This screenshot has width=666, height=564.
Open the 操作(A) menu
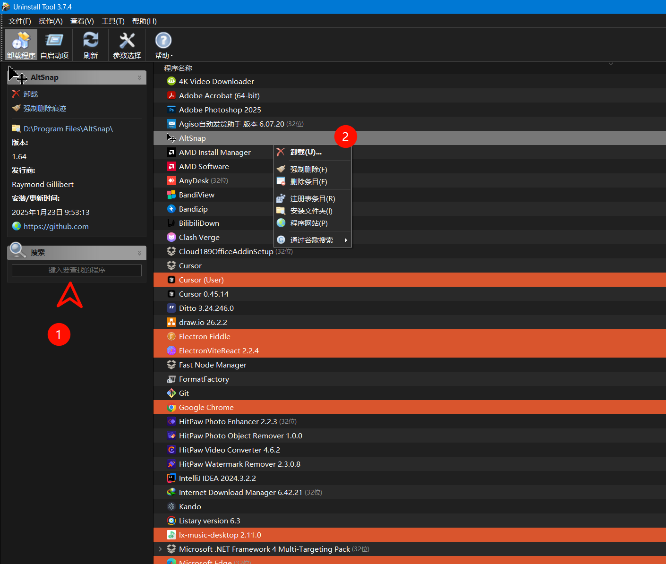click(x=51, y=21)
